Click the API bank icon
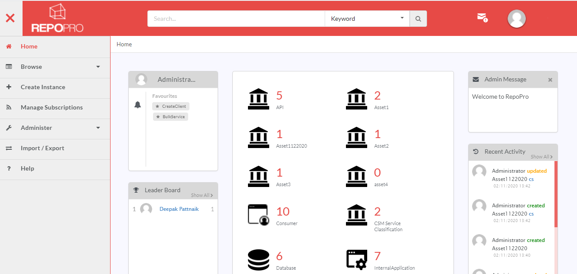This screenshot has height=274, width=577. click(258, 99)
